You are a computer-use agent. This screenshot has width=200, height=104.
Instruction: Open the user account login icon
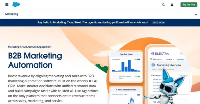point(172,5)
